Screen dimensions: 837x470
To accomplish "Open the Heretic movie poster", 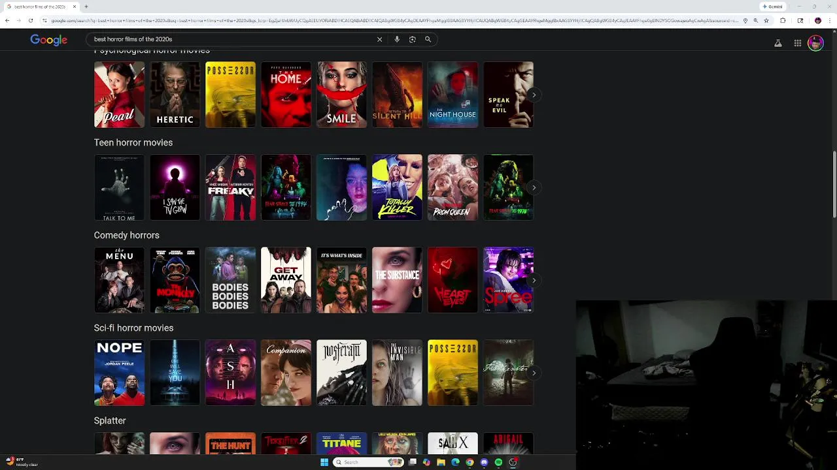I will click(175, 95).
